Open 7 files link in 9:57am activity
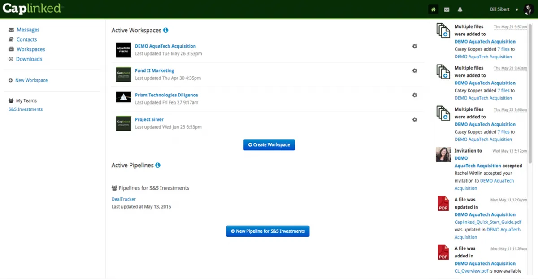This screenshot has height=279, width=538. pyautogui.click(x=503, y=49)
